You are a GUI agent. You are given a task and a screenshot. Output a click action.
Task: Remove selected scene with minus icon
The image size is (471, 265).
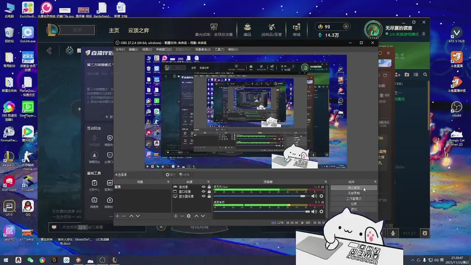coord(124,216)
